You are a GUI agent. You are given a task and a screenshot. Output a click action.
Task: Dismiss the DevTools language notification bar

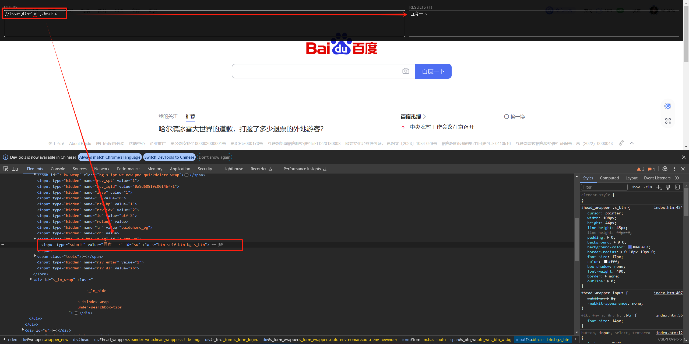coord(684,157)
